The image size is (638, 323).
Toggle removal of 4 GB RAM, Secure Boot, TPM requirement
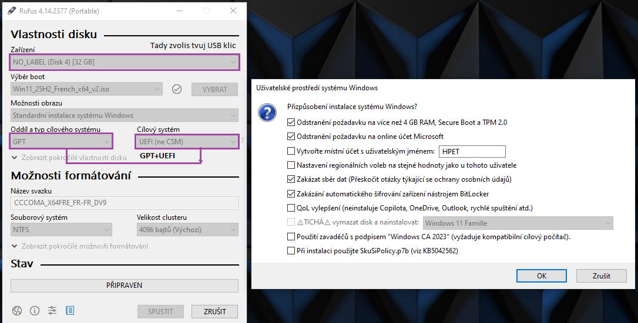291,122
